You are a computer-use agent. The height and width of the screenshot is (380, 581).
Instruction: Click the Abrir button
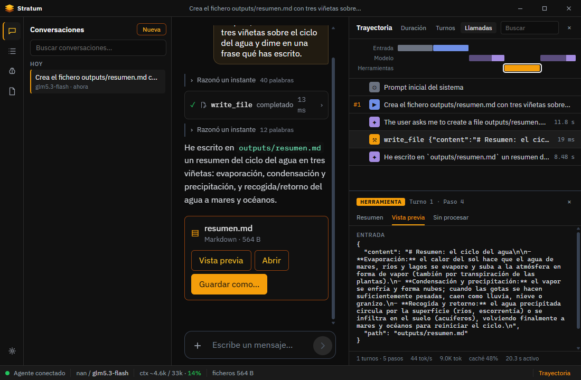[x=271, y=260]
